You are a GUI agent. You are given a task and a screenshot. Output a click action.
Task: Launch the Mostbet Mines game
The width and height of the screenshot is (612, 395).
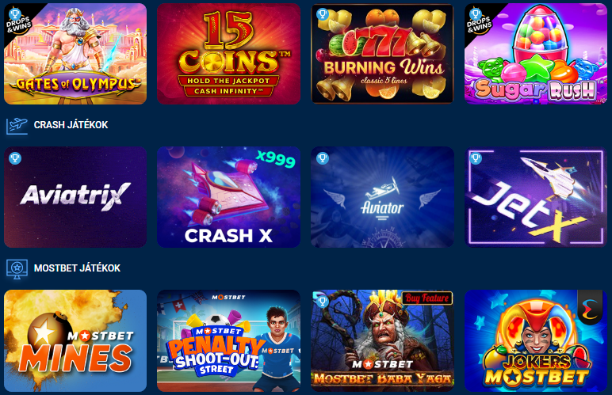click(75, 340)
